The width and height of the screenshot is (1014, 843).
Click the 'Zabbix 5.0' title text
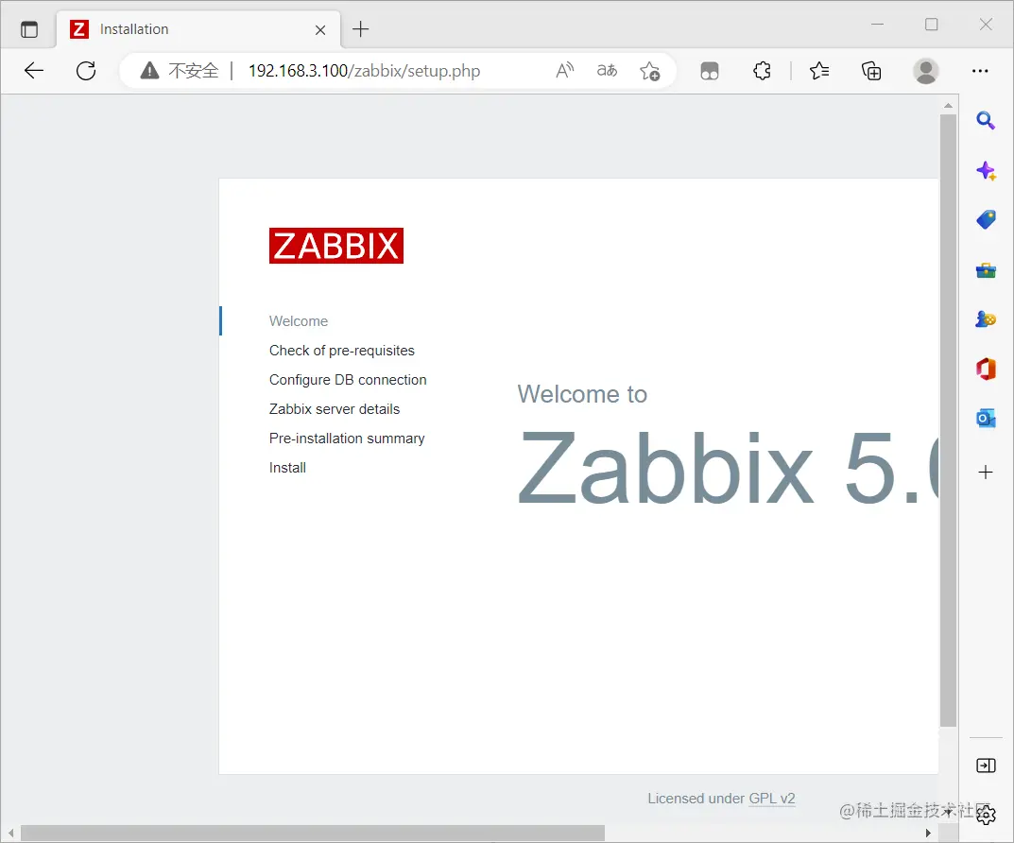pos(729,468)
